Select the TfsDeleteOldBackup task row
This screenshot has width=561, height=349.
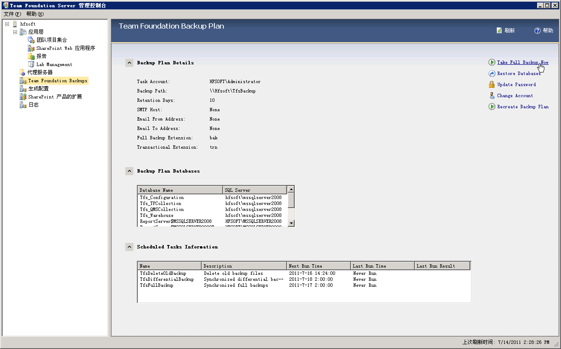304,274
